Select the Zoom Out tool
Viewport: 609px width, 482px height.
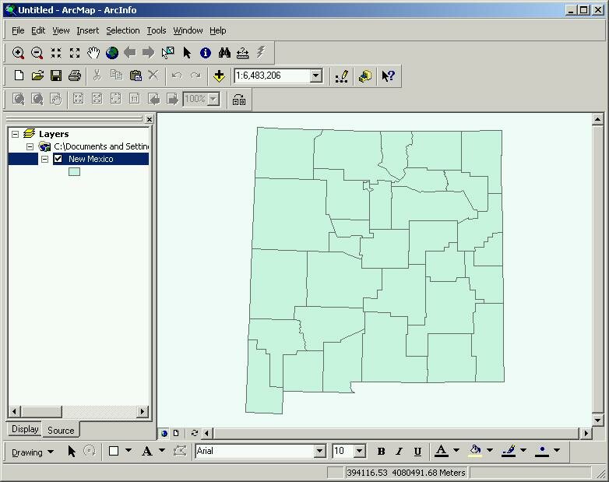(x=37, y=53)
